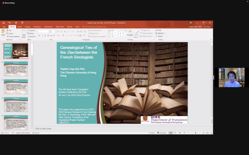The height and width of the screenshot is (155, 249).
Task: Select slide 3 thumbnail in slide panel
Action: pos(16,87)
